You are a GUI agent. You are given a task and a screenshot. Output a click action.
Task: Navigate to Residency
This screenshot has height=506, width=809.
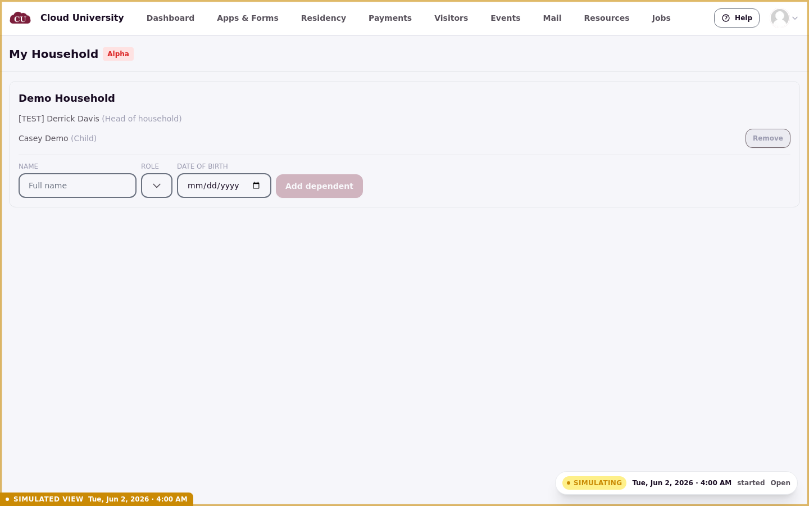coord(324,18)
